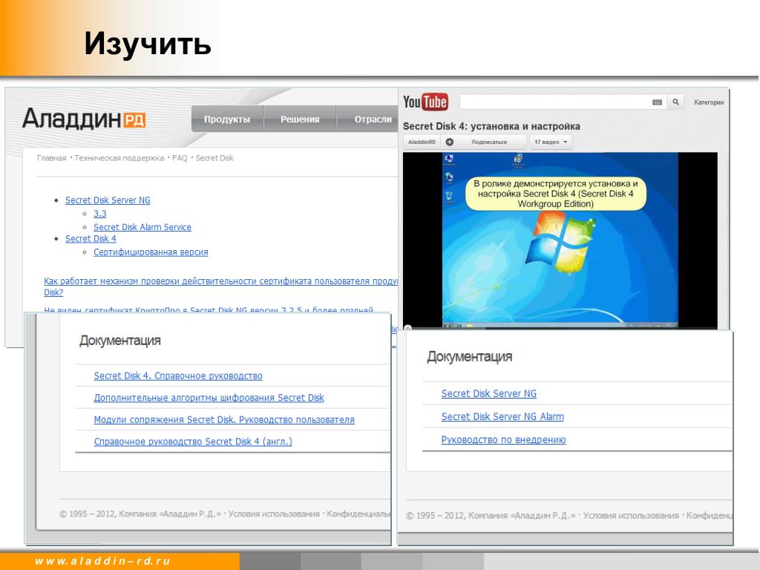Open Модули сопряжения Secret Disk user guide
Viewport: 760px width, 570px height.
tap(224, 420)
